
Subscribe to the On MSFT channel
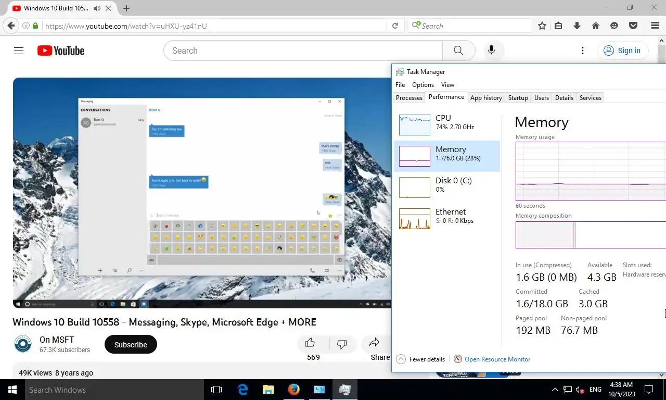point(131,344)
